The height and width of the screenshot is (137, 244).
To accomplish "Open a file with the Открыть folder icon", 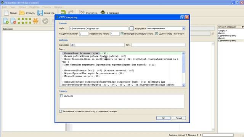I will coord(22,13).
